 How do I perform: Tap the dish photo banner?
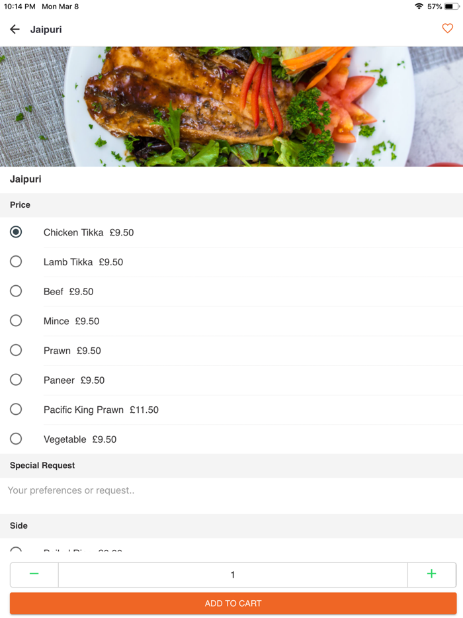[x=232, y=107]
